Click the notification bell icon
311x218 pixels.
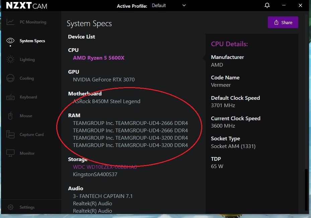(267, 5)
